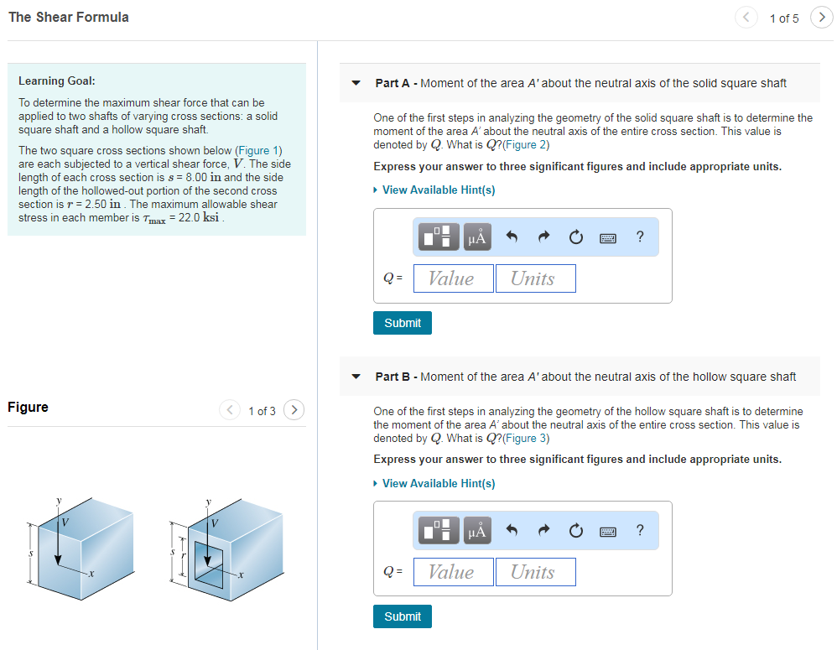This screenshot has width=837, height=650.
Task: Select the answer template icon in Part A toolbar
Action: 439,237
